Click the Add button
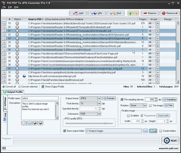Viewport: 181px width, 153px height. point(78,13)
